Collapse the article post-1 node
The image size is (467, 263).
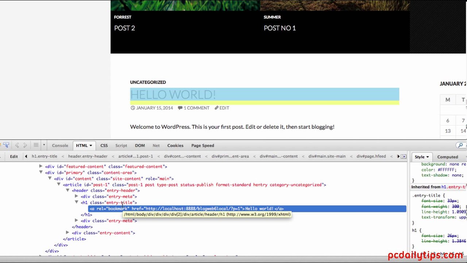tap(58, 184)
